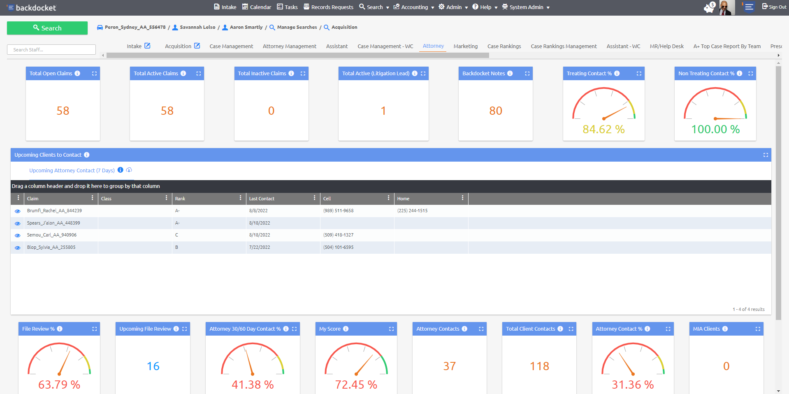This screenshot has height=394, width=789.
Task: Select the Case Rankings tab
Action: [504, 46]
